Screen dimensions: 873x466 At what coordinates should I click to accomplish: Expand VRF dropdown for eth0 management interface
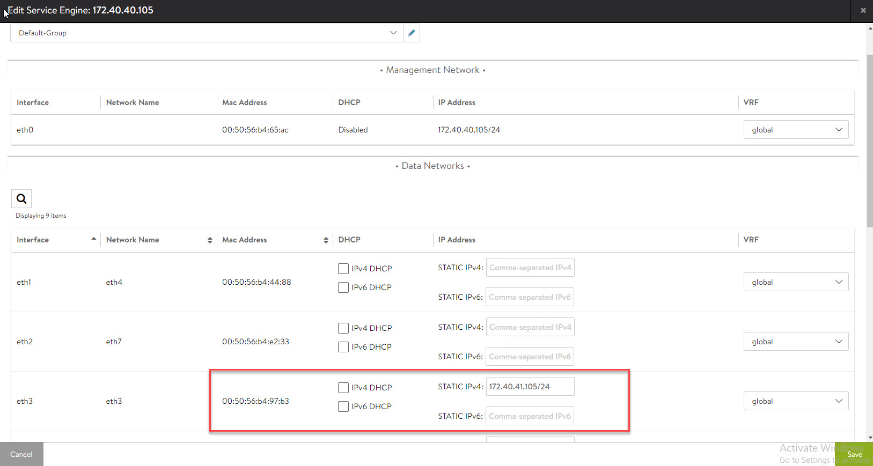(796, 130)
